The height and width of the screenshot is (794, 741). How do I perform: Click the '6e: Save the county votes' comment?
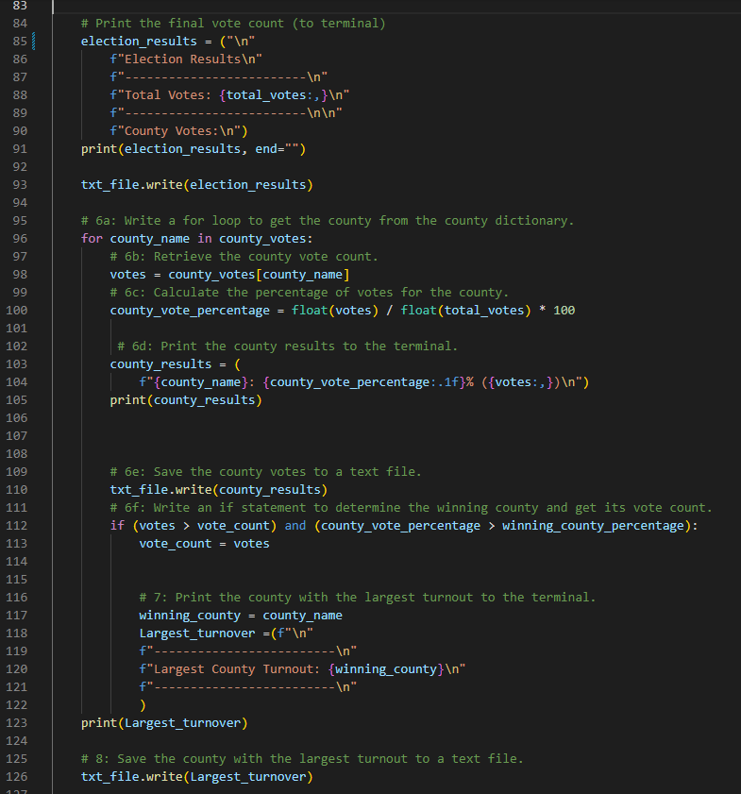[x=266, y=472]
